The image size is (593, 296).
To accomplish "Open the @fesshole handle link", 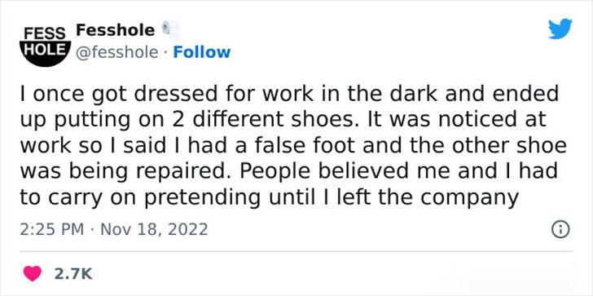I will coord(116,53).
